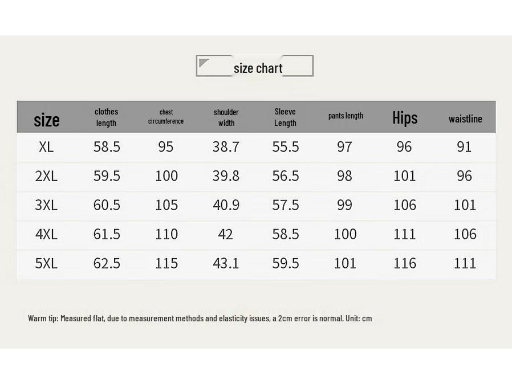512x384 pixels.
Task: Select the XL size row label
Action: point(46,147)
